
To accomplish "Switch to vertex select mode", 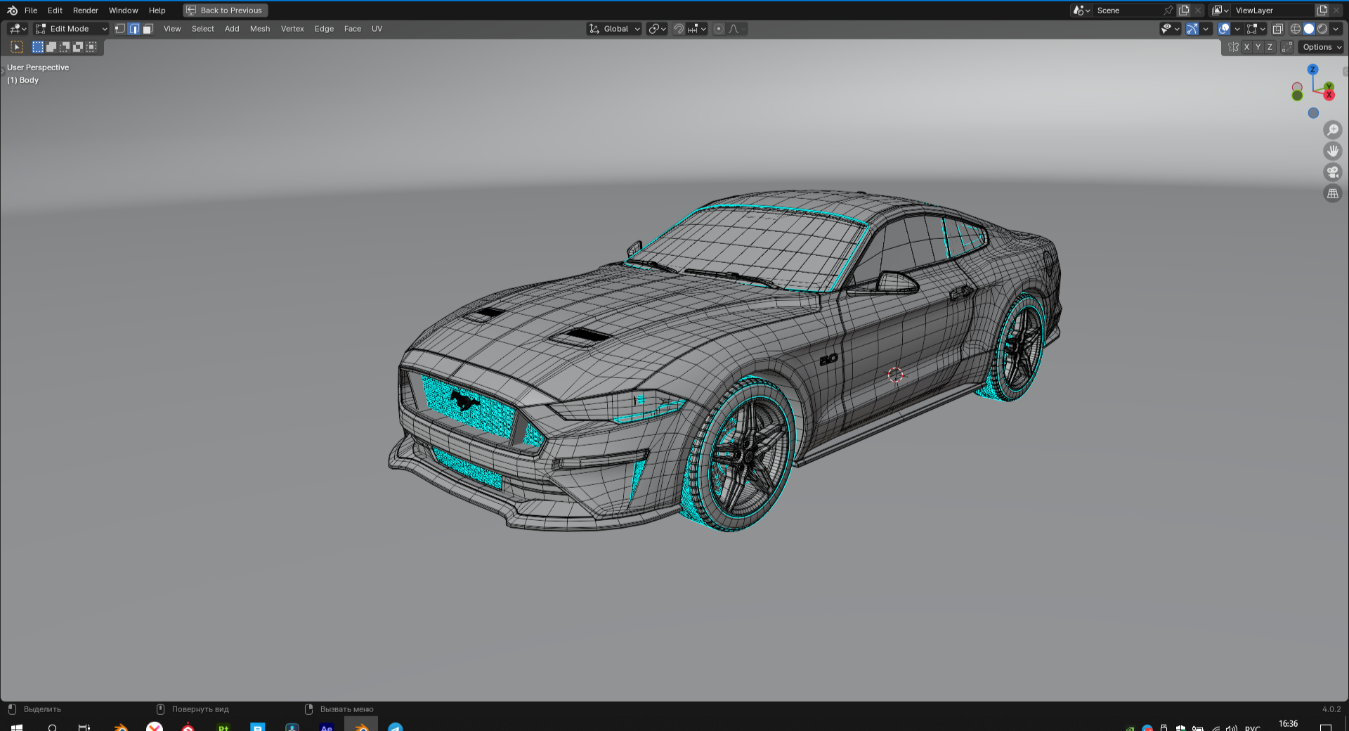I will point(120,29).
